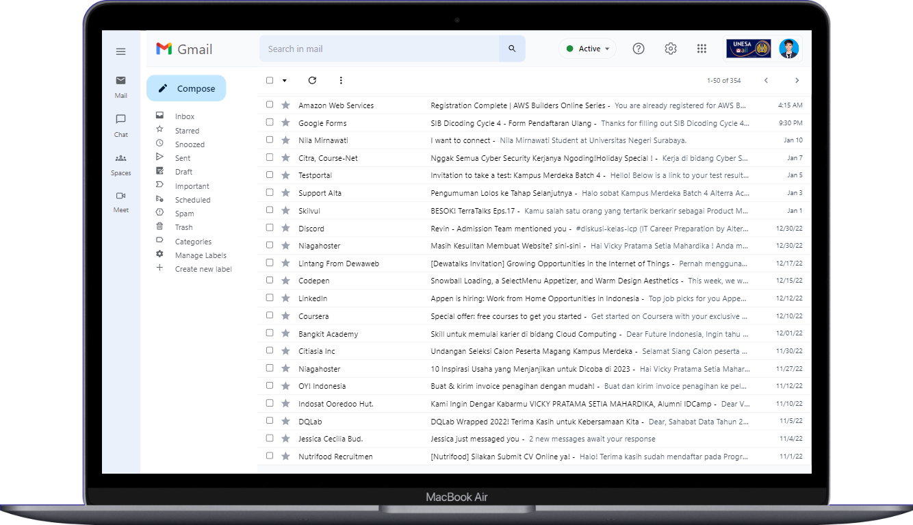Screen dimensions: 913x525
Task: Open the Google apps grid
Action: pyautogui.click(x=702, y=48)
